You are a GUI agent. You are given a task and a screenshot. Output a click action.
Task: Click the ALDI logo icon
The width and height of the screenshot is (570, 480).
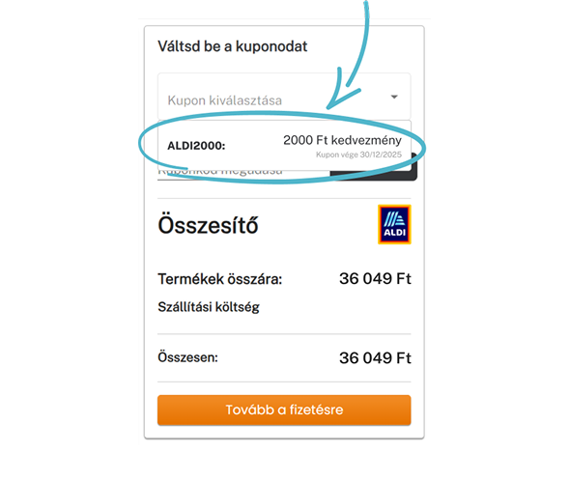(394, 224)
